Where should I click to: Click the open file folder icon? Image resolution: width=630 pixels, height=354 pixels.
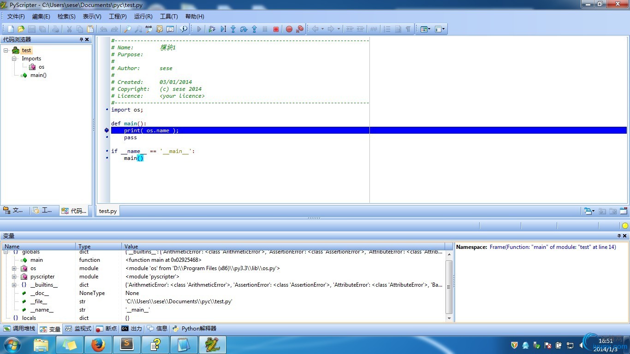click(x=21, y=29)
